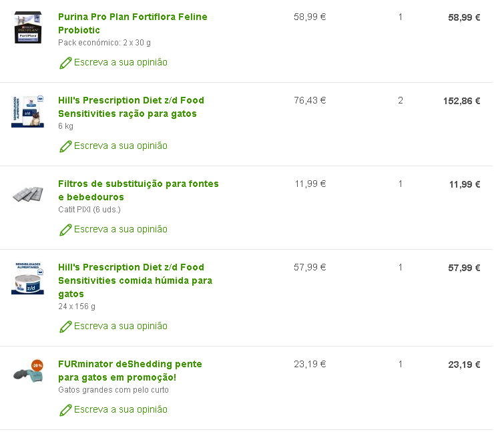Open Hill's z/d comida húmida para gatos link
The width and height of the screenshot is (494, 432).
135,280
